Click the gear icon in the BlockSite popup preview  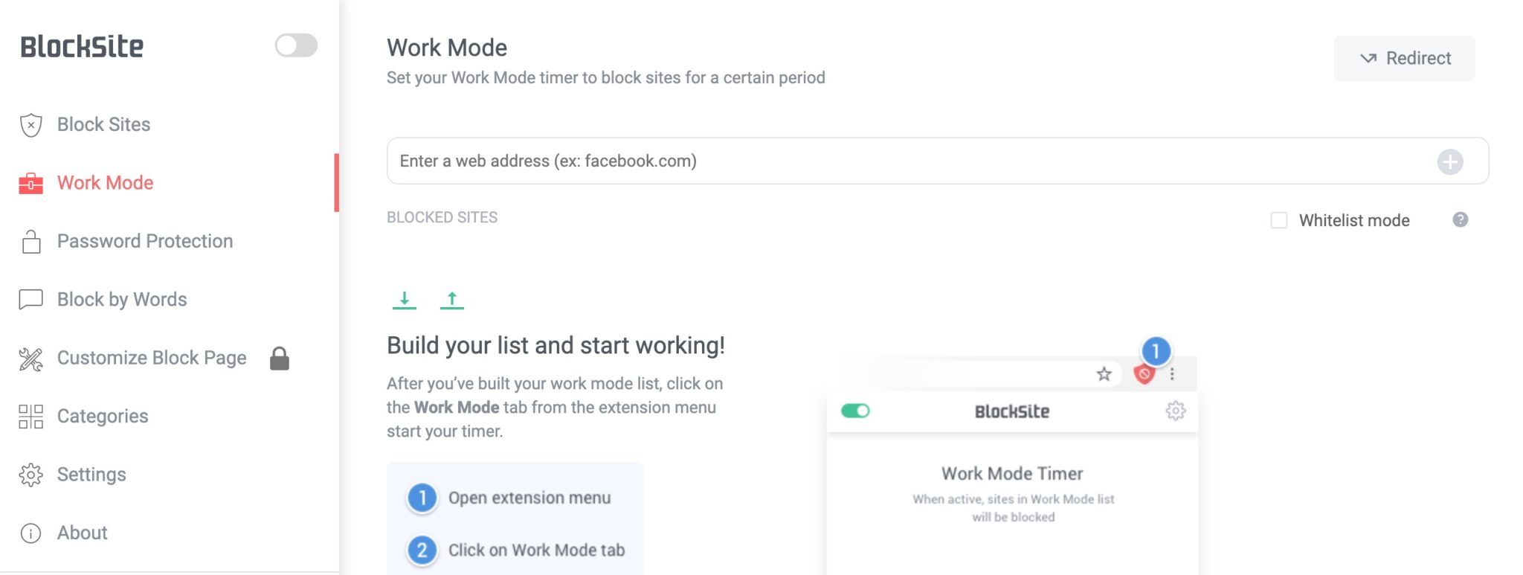pyautogui.click(x=1175, y=410)
